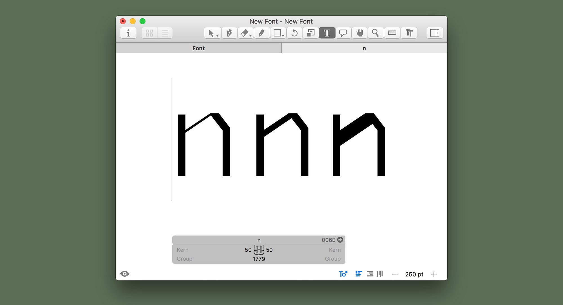The width and height of the screenshot is (563, 305).
Task: Select the Hand tool
Action: 359,33
